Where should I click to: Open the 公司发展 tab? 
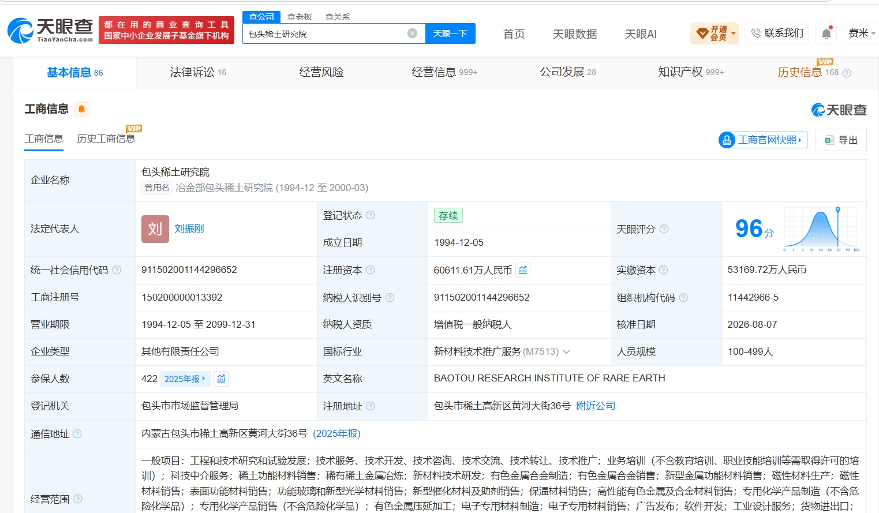(x=568, y=72)
